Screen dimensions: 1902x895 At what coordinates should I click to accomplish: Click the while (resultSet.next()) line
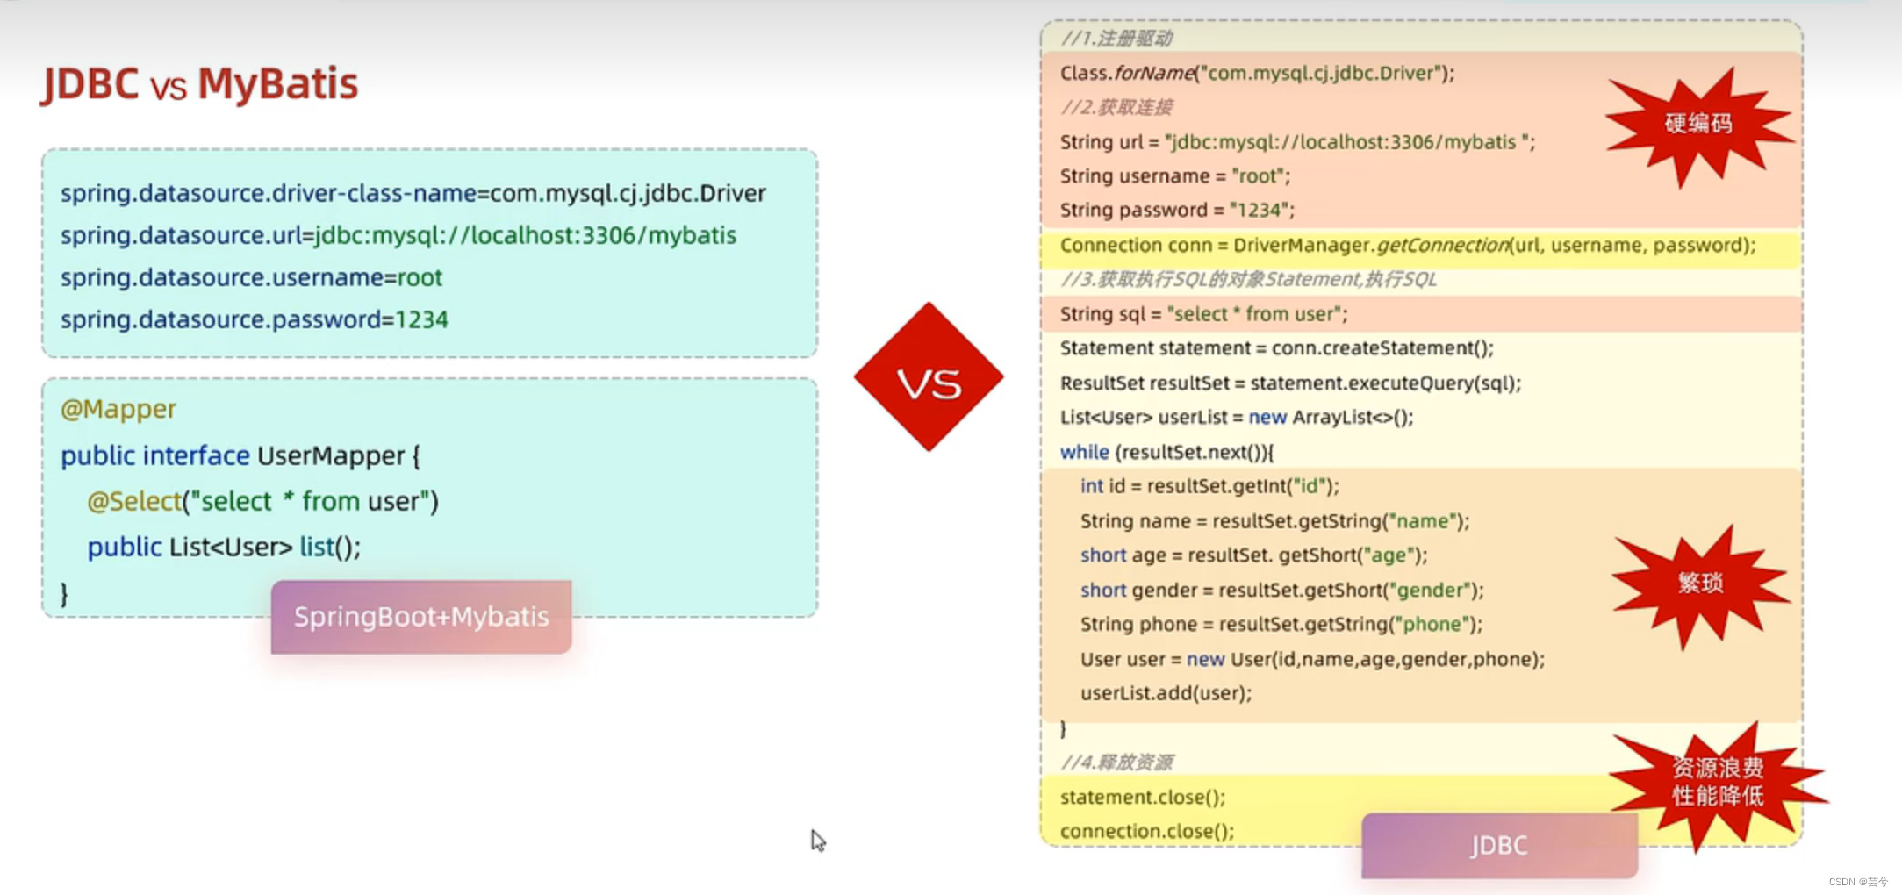(1166, 452)
